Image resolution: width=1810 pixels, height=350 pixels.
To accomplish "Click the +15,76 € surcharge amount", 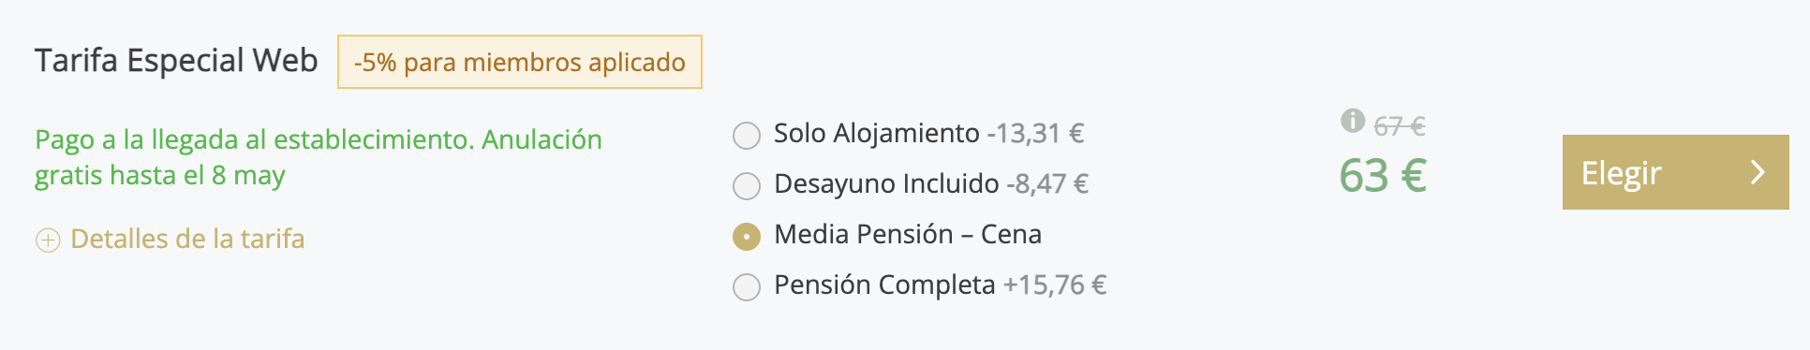I will coord(1055,284).
